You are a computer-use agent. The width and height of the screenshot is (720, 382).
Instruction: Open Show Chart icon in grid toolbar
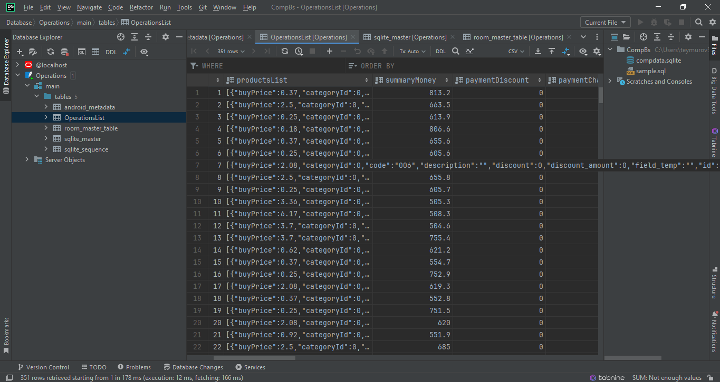(469, 52)
